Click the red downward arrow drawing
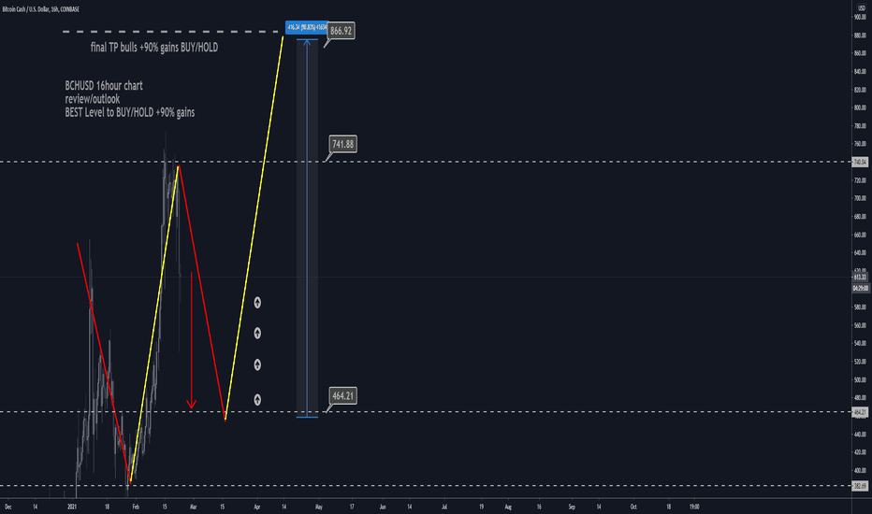872x514 pixels. (191, 340)
